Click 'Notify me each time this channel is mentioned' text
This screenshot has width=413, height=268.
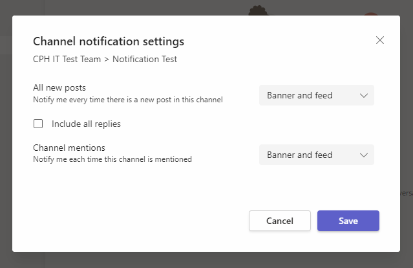(112, 159)
